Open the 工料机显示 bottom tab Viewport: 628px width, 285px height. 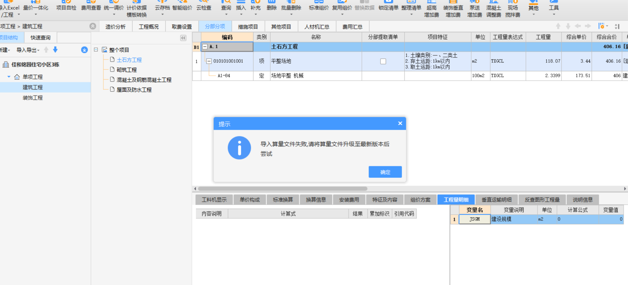[x=214, y=199]
